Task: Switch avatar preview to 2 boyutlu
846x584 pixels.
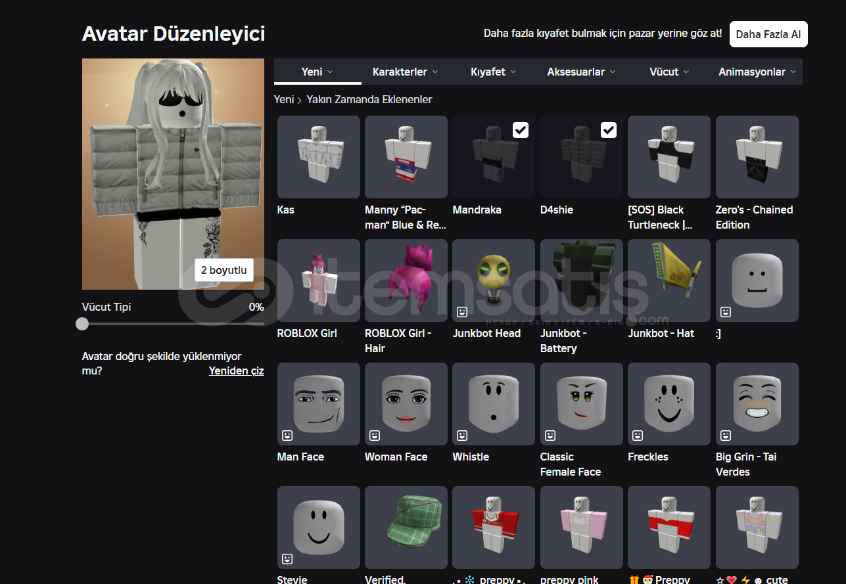Action: coord(223,270)
